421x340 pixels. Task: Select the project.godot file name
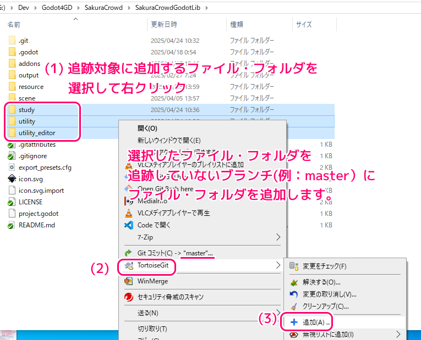click(39, 214)
